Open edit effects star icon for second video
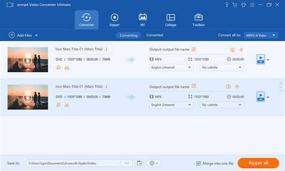 [x=58, y=105]
